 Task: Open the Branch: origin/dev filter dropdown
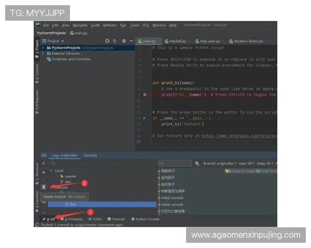[217, 163]
